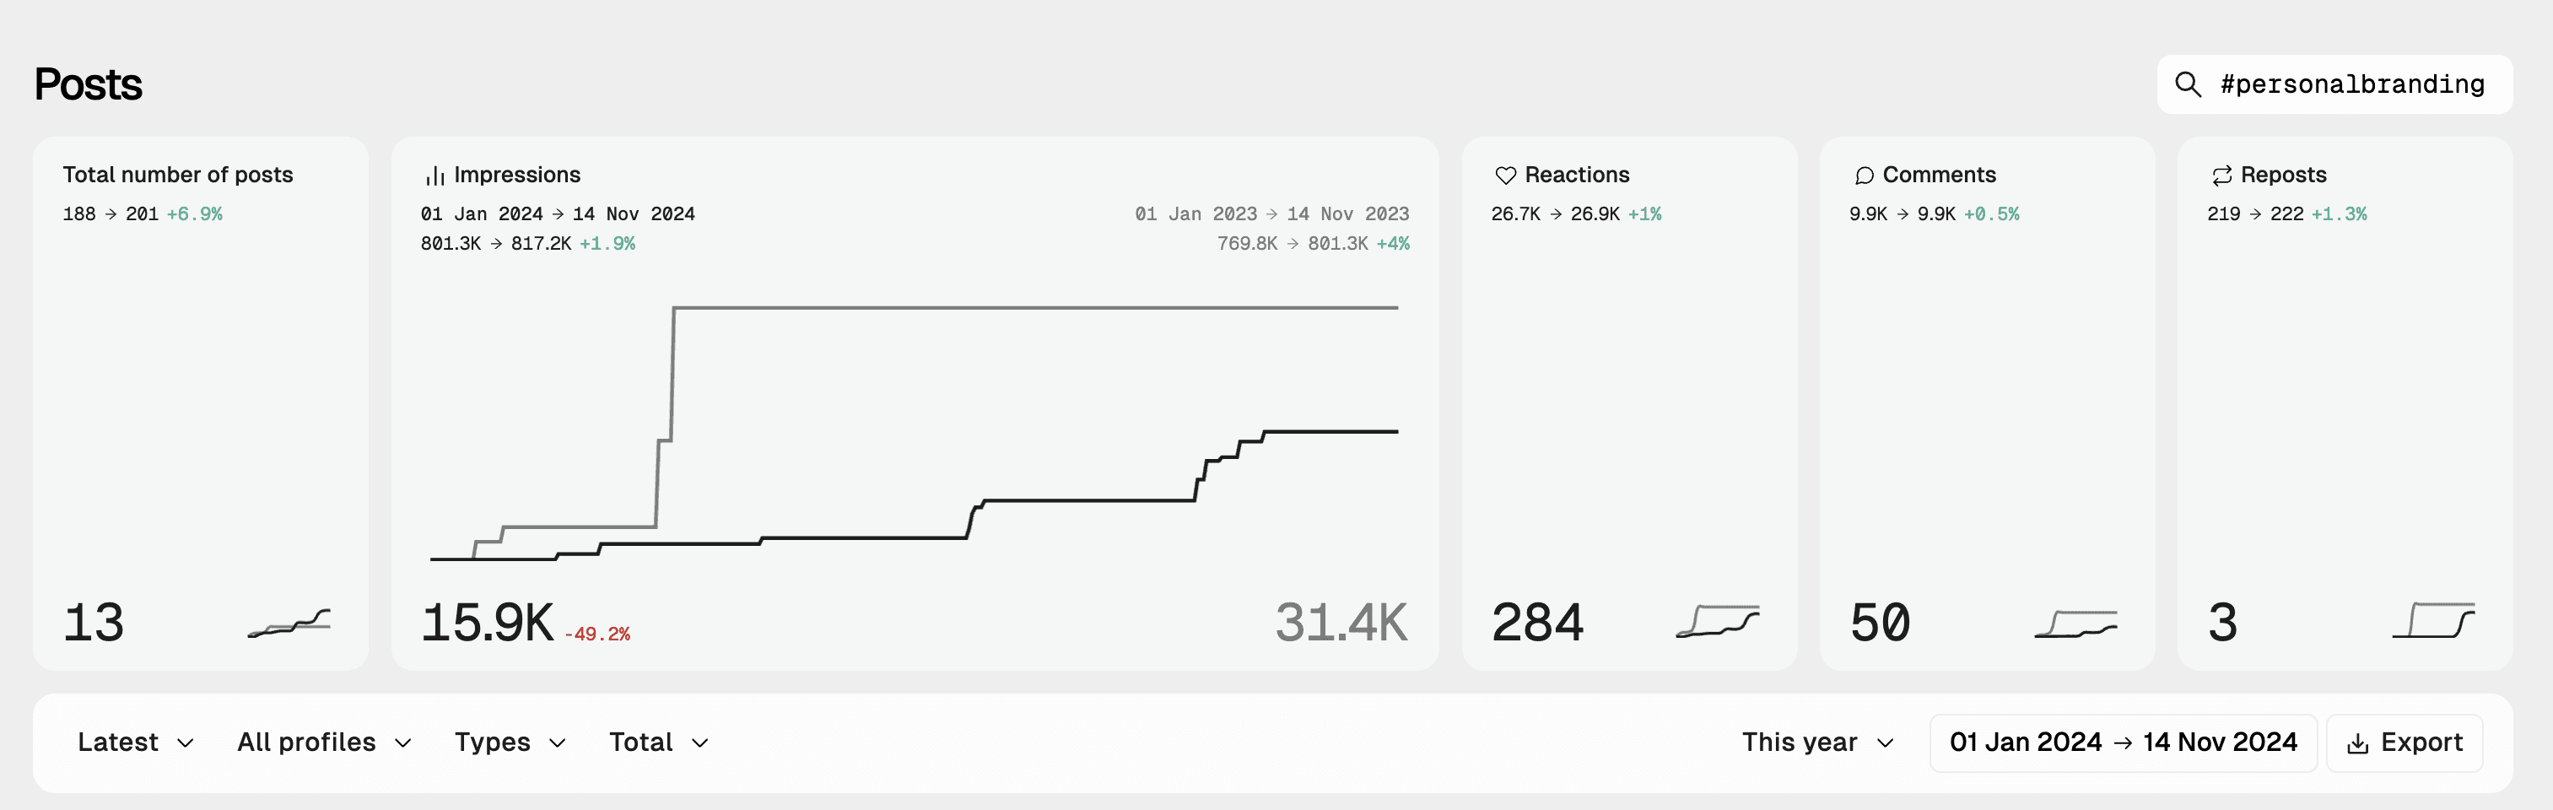Expand the All profiles dropdown
This screenshot has height=810, width=2553.
pyautogui.click(x=324, y=742)
